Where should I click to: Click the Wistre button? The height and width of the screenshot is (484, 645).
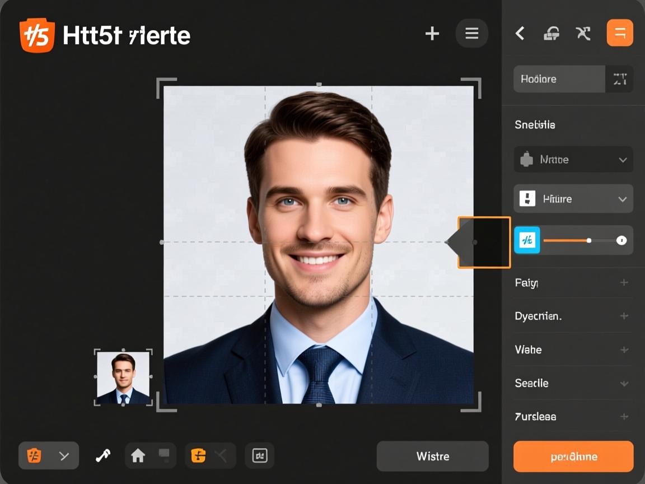[x=432, y=456]
